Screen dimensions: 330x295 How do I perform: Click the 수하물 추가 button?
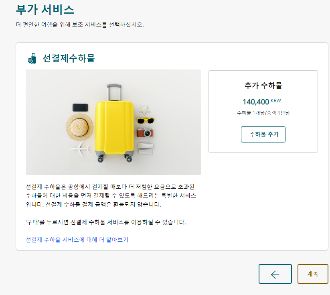tap(263, 134)
